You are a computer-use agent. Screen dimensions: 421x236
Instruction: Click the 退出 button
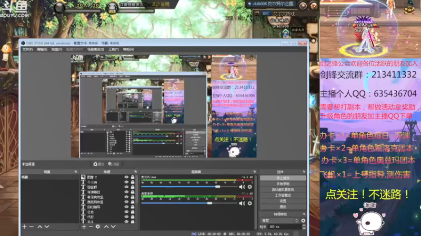(283, 207)
